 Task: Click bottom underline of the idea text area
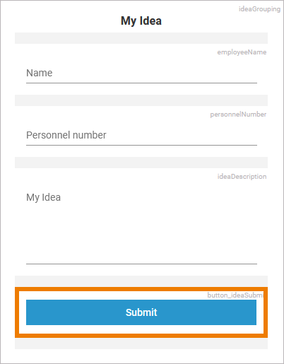click(x=141, y=264)
